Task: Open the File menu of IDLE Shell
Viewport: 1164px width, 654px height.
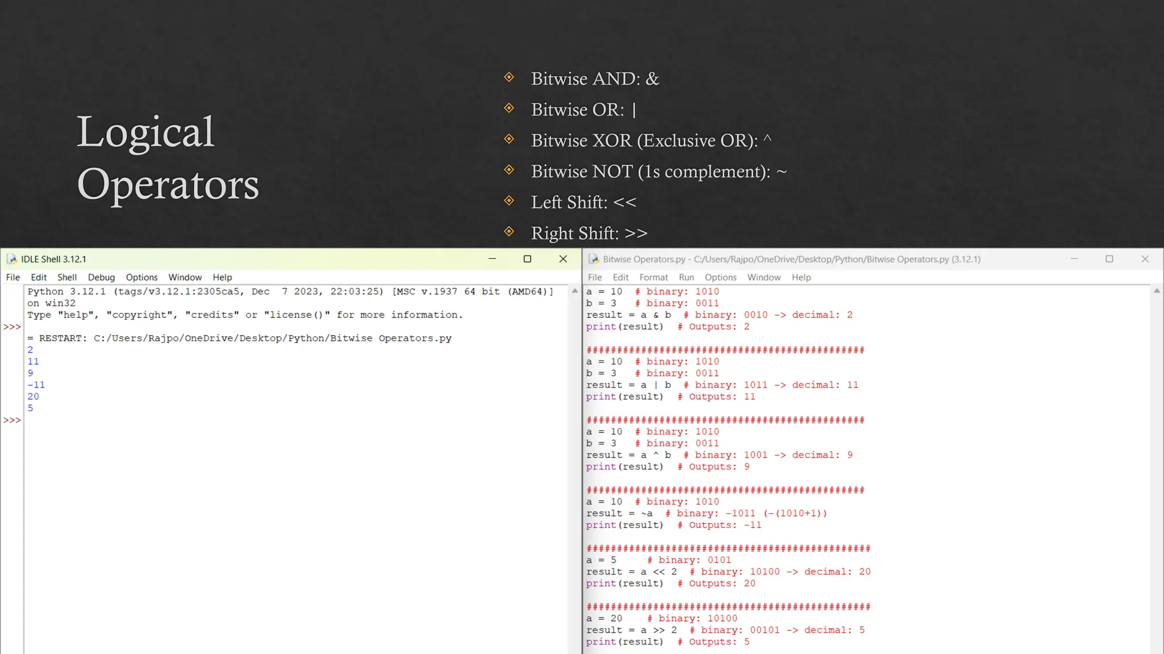Action: [13, 278]
